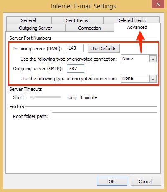This screenshot has height=192, width=167.
Task: Open the Sent Items tab
Action: click(x=77, y=20)
